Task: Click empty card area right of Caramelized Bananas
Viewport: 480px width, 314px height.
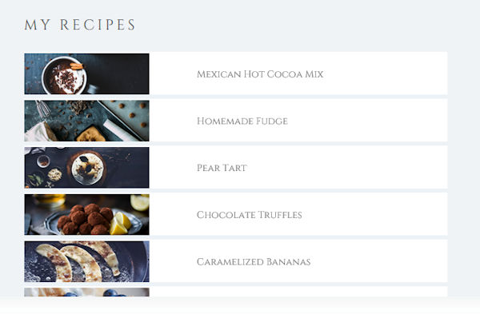Action: click(379, 261)
